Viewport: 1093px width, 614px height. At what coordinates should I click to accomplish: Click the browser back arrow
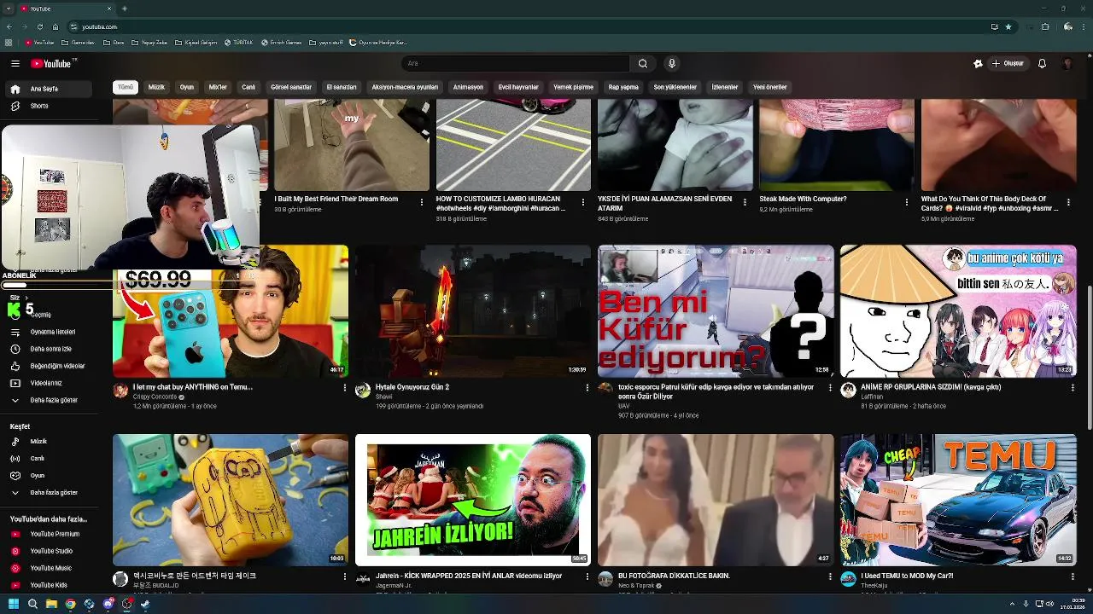(x=9, y=26)
